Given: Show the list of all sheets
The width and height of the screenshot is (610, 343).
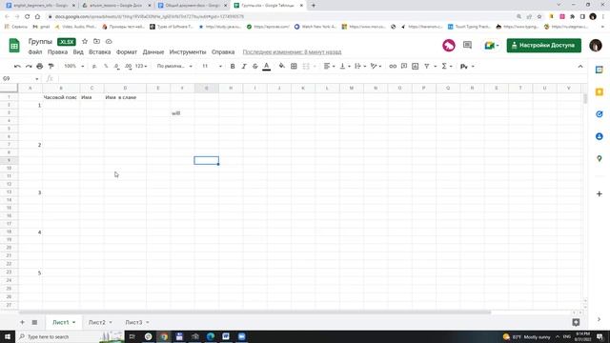Looking at the screenshot, I should click(34, 322).
